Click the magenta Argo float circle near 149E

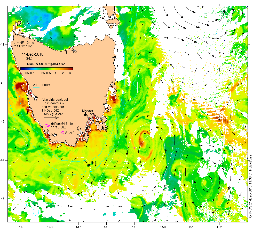click(134, 148)
